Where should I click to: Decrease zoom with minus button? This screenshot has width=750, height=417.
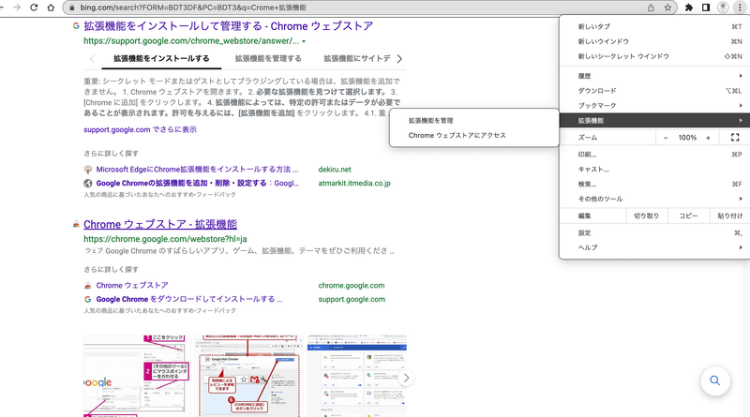click(x=666, y=138)
